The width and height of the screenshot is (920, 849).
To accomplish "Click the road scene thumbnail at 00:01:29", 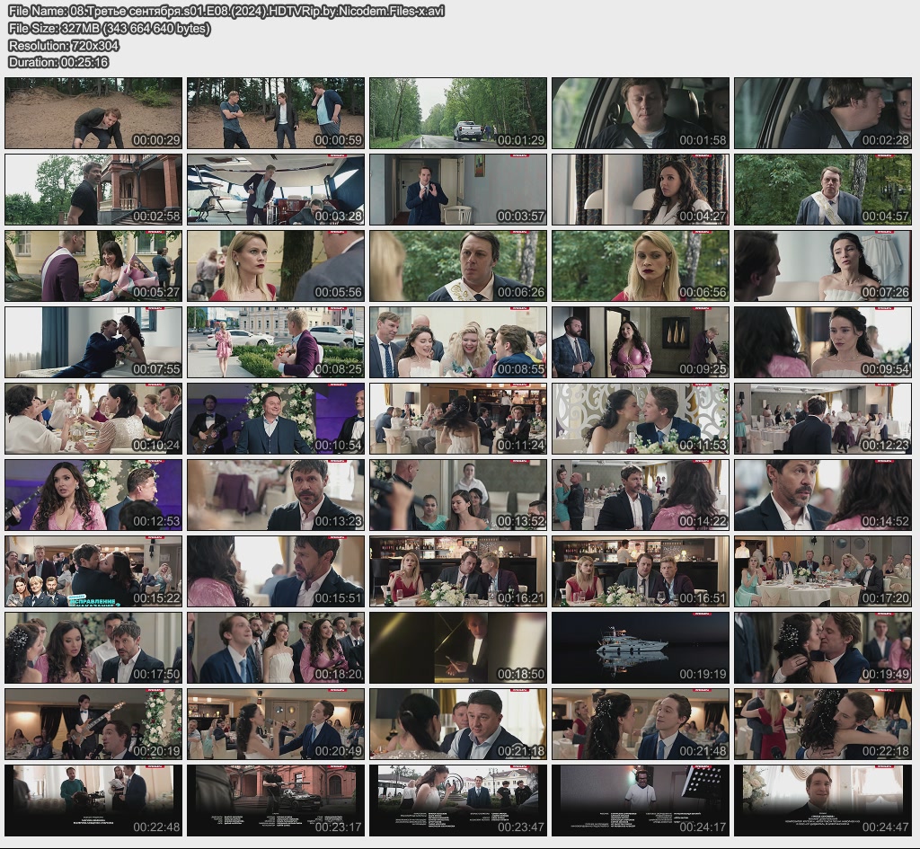I will [458, 113].
